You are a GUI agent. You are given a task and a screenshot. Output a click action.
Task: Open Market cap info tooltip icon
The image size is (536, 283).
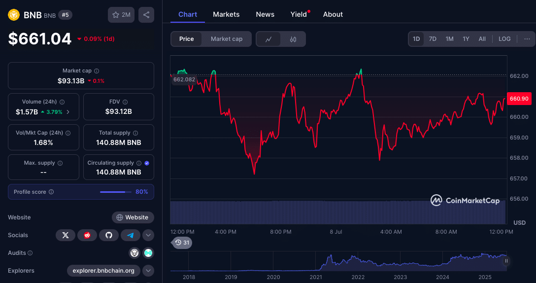(x=97, y=71)
